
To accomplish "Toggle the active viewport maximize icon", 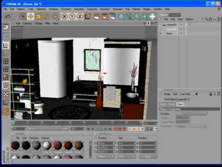I will 156,23.
